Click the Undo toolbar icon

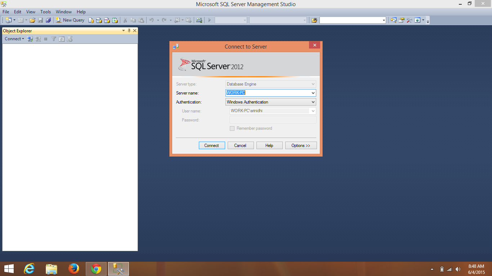pyautogui.click(x=151, y=20)
